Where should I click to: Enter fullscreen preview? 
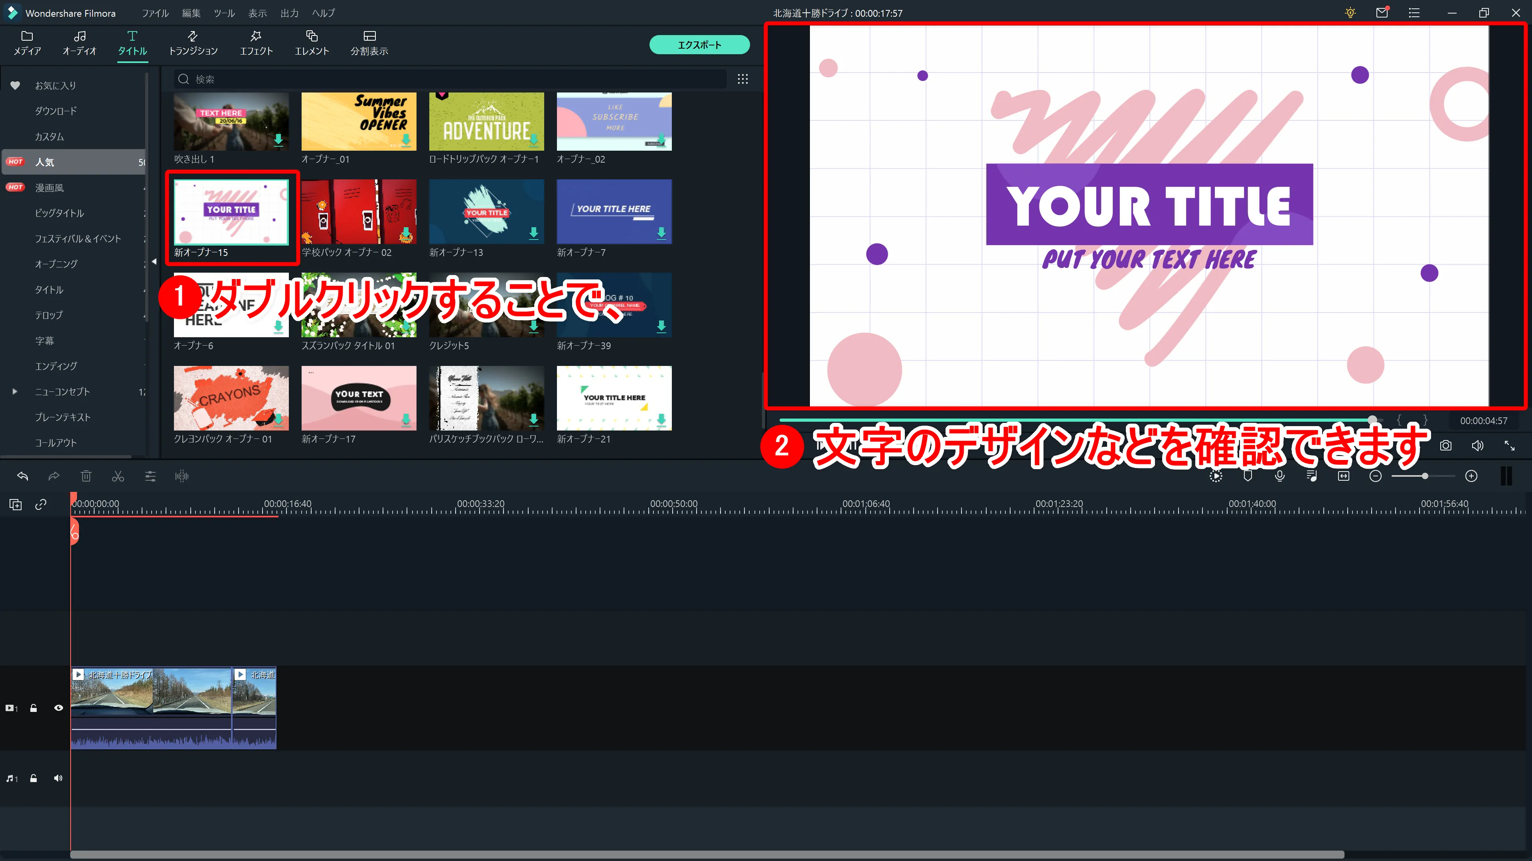click(1509, 446)
